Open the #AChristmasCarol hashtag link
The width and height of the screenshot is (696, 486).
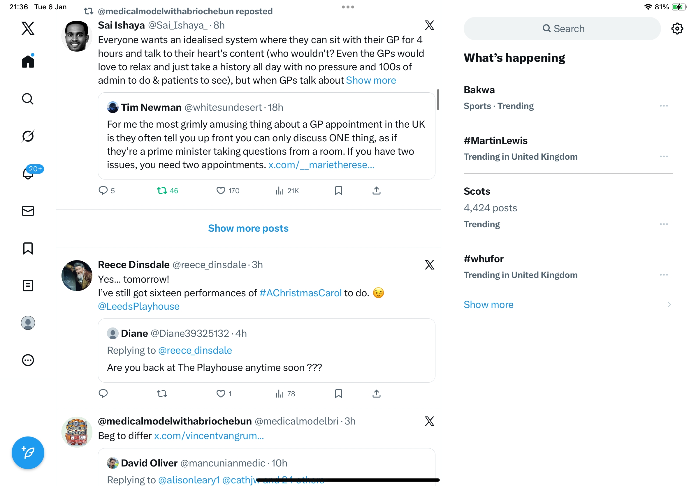pos(300,293)
